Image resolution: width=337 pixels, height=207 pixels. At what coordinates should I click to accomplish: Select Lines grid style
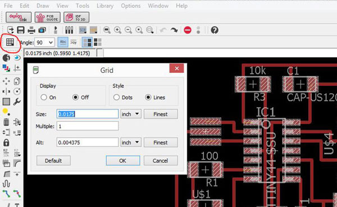pyautogui.click(x=148, y=97)
